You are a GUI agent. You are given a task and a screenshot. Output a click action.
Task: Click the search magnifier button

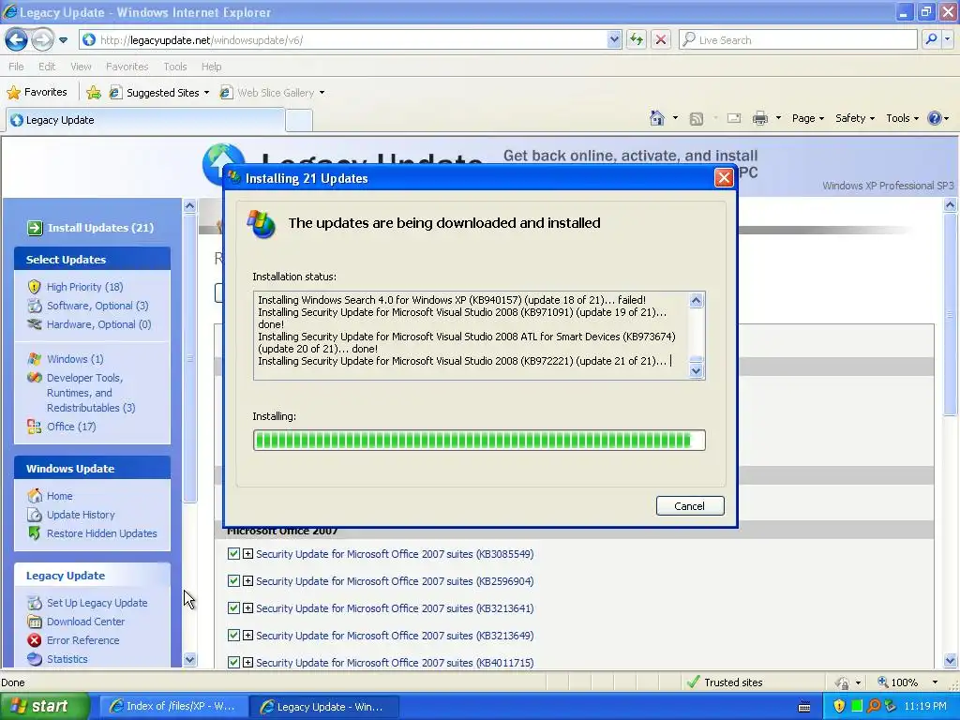click(x=931, y=39)
